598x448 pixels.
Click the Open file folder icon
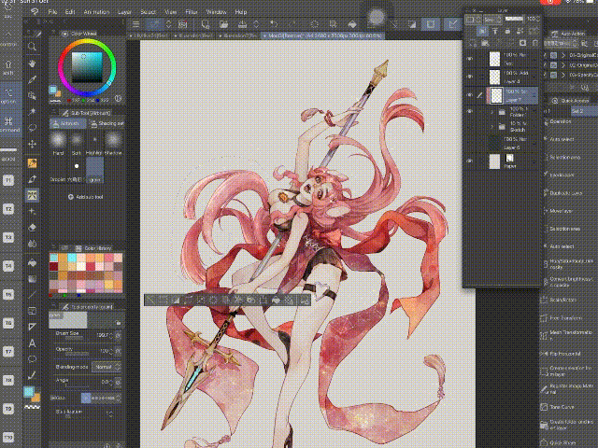tap(223, 24)
